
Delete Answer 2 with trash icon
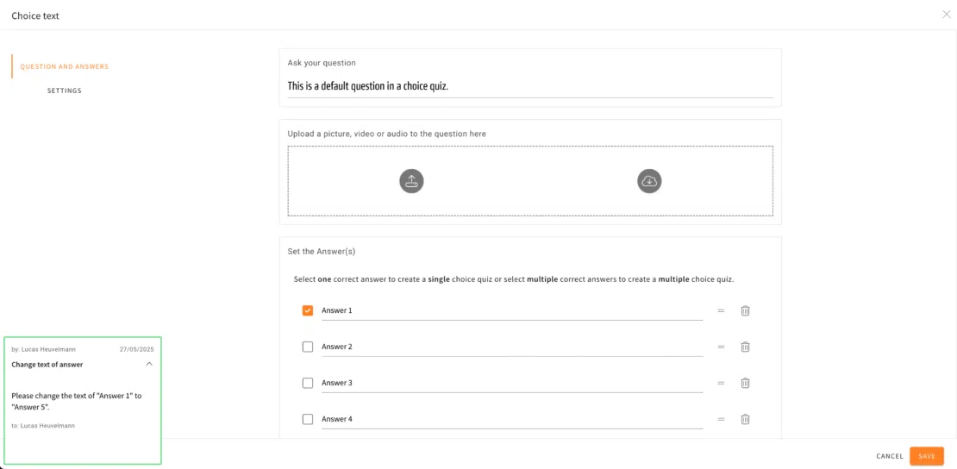pyautogui.click(x=745, y=347)
